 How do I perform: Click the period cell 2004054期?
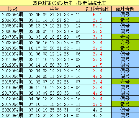click(12, 20)
